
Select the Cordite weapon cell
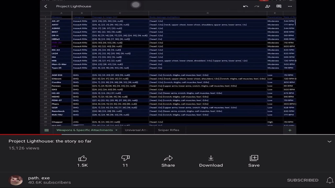[x=62, y=82]
